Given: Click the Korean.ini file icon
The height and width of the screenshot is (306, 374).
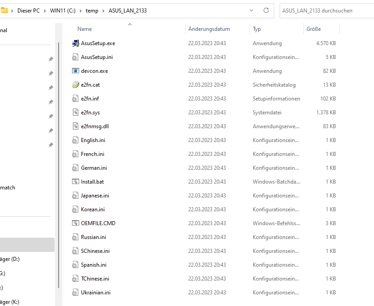Looking at the screenshot, I should point(75,209).
